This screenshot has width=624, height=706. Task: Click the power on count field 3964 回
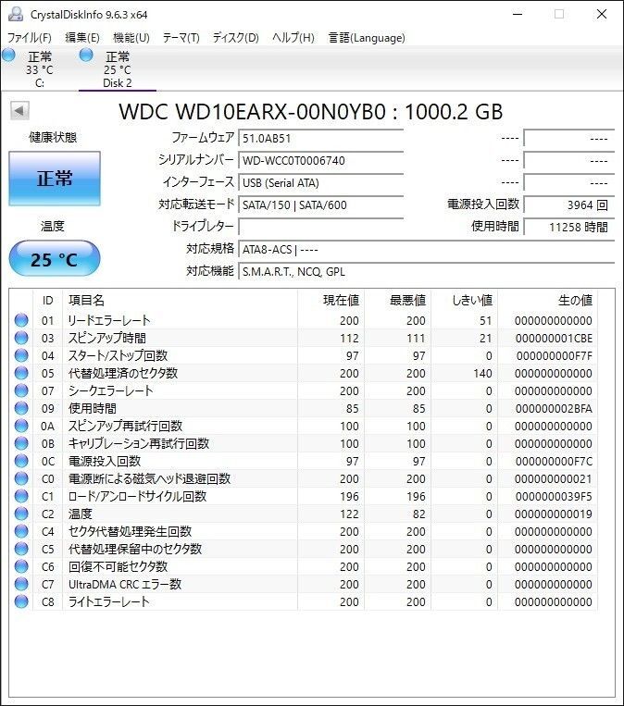[x=569, y=204]
